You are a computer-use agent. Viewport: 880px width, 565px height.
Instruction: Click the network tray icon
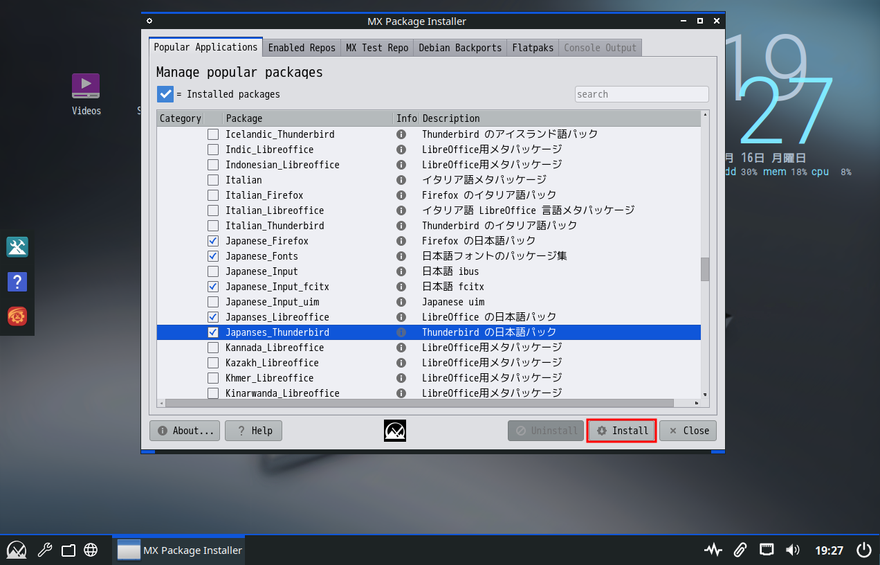[767, 550]
